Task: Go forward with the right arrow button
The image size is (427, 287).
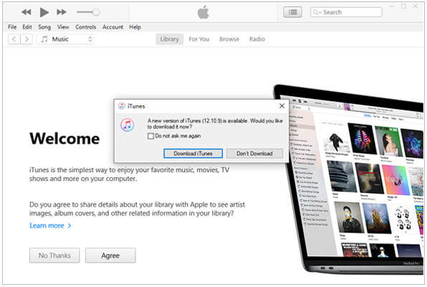Action: click(x=27, y=39)
